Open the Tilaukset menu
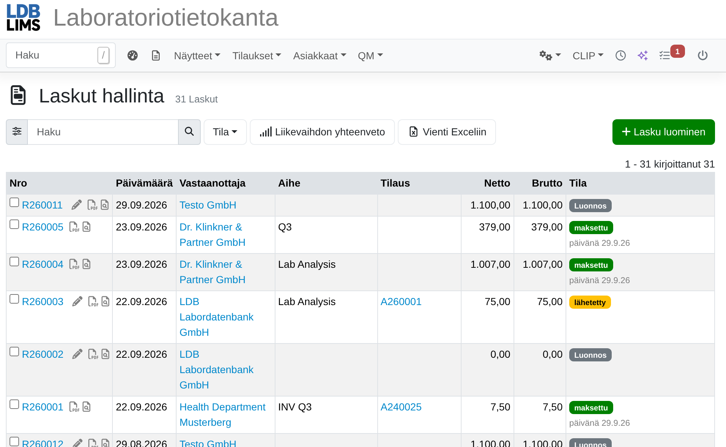726x447 pixels. [x=257, y=56]
